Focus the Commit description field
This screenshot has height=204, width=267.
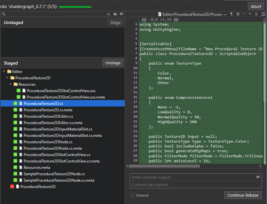click(196, 184)
